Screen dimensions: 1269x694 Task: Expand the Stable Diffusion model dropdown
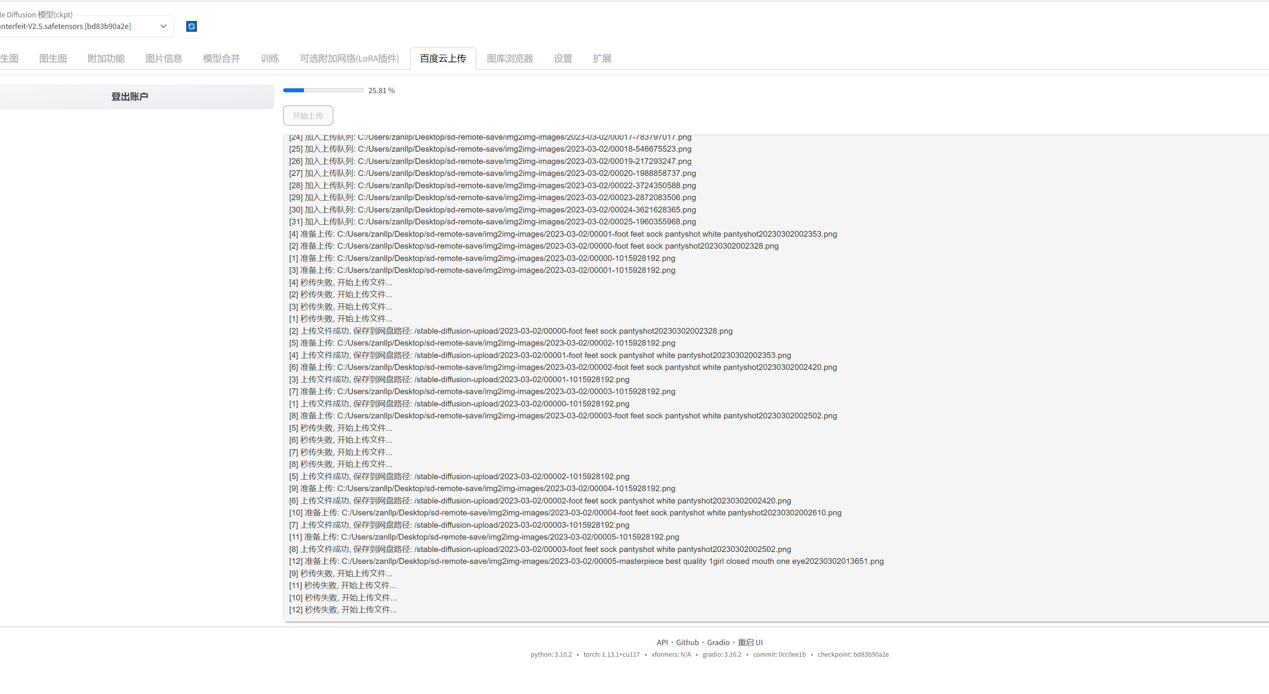pos(163,26)
